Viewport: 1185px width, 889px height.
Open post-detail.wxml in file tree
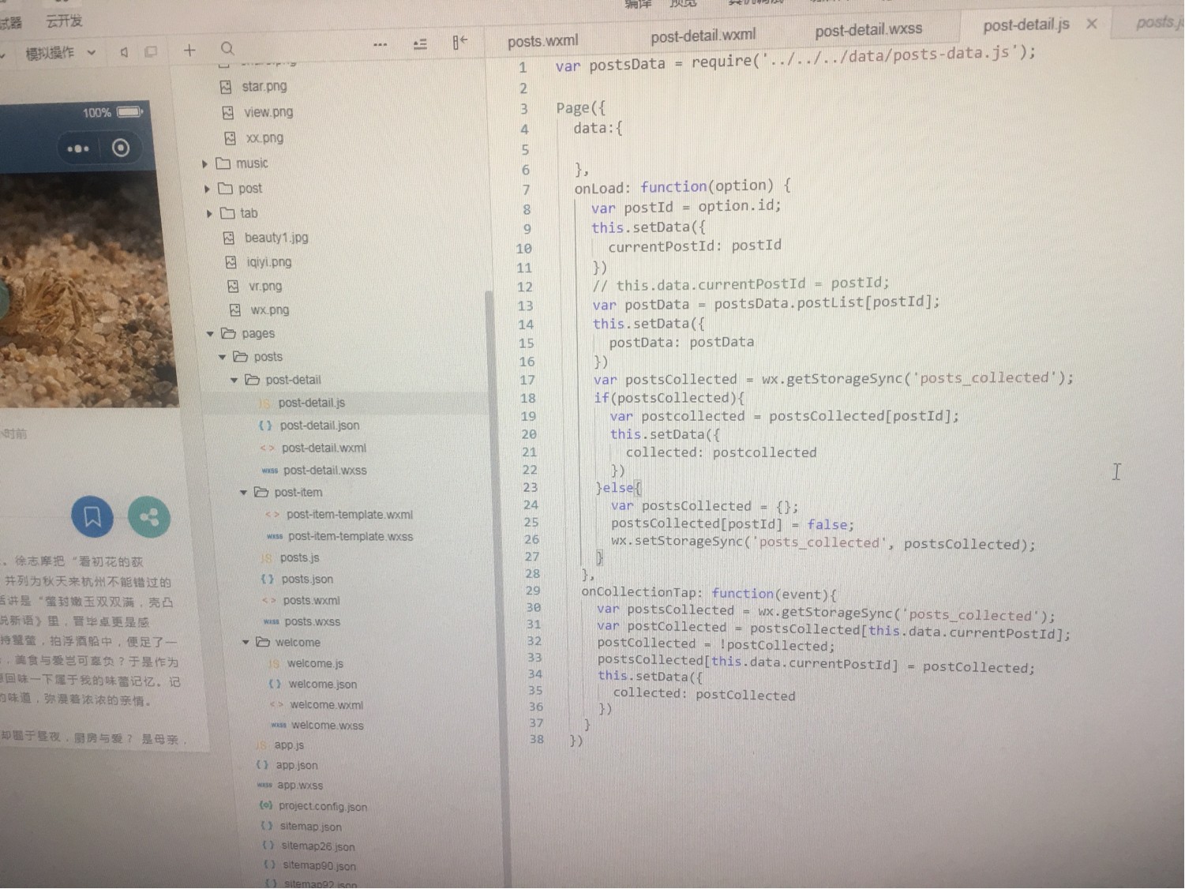[x=313, y=448]
